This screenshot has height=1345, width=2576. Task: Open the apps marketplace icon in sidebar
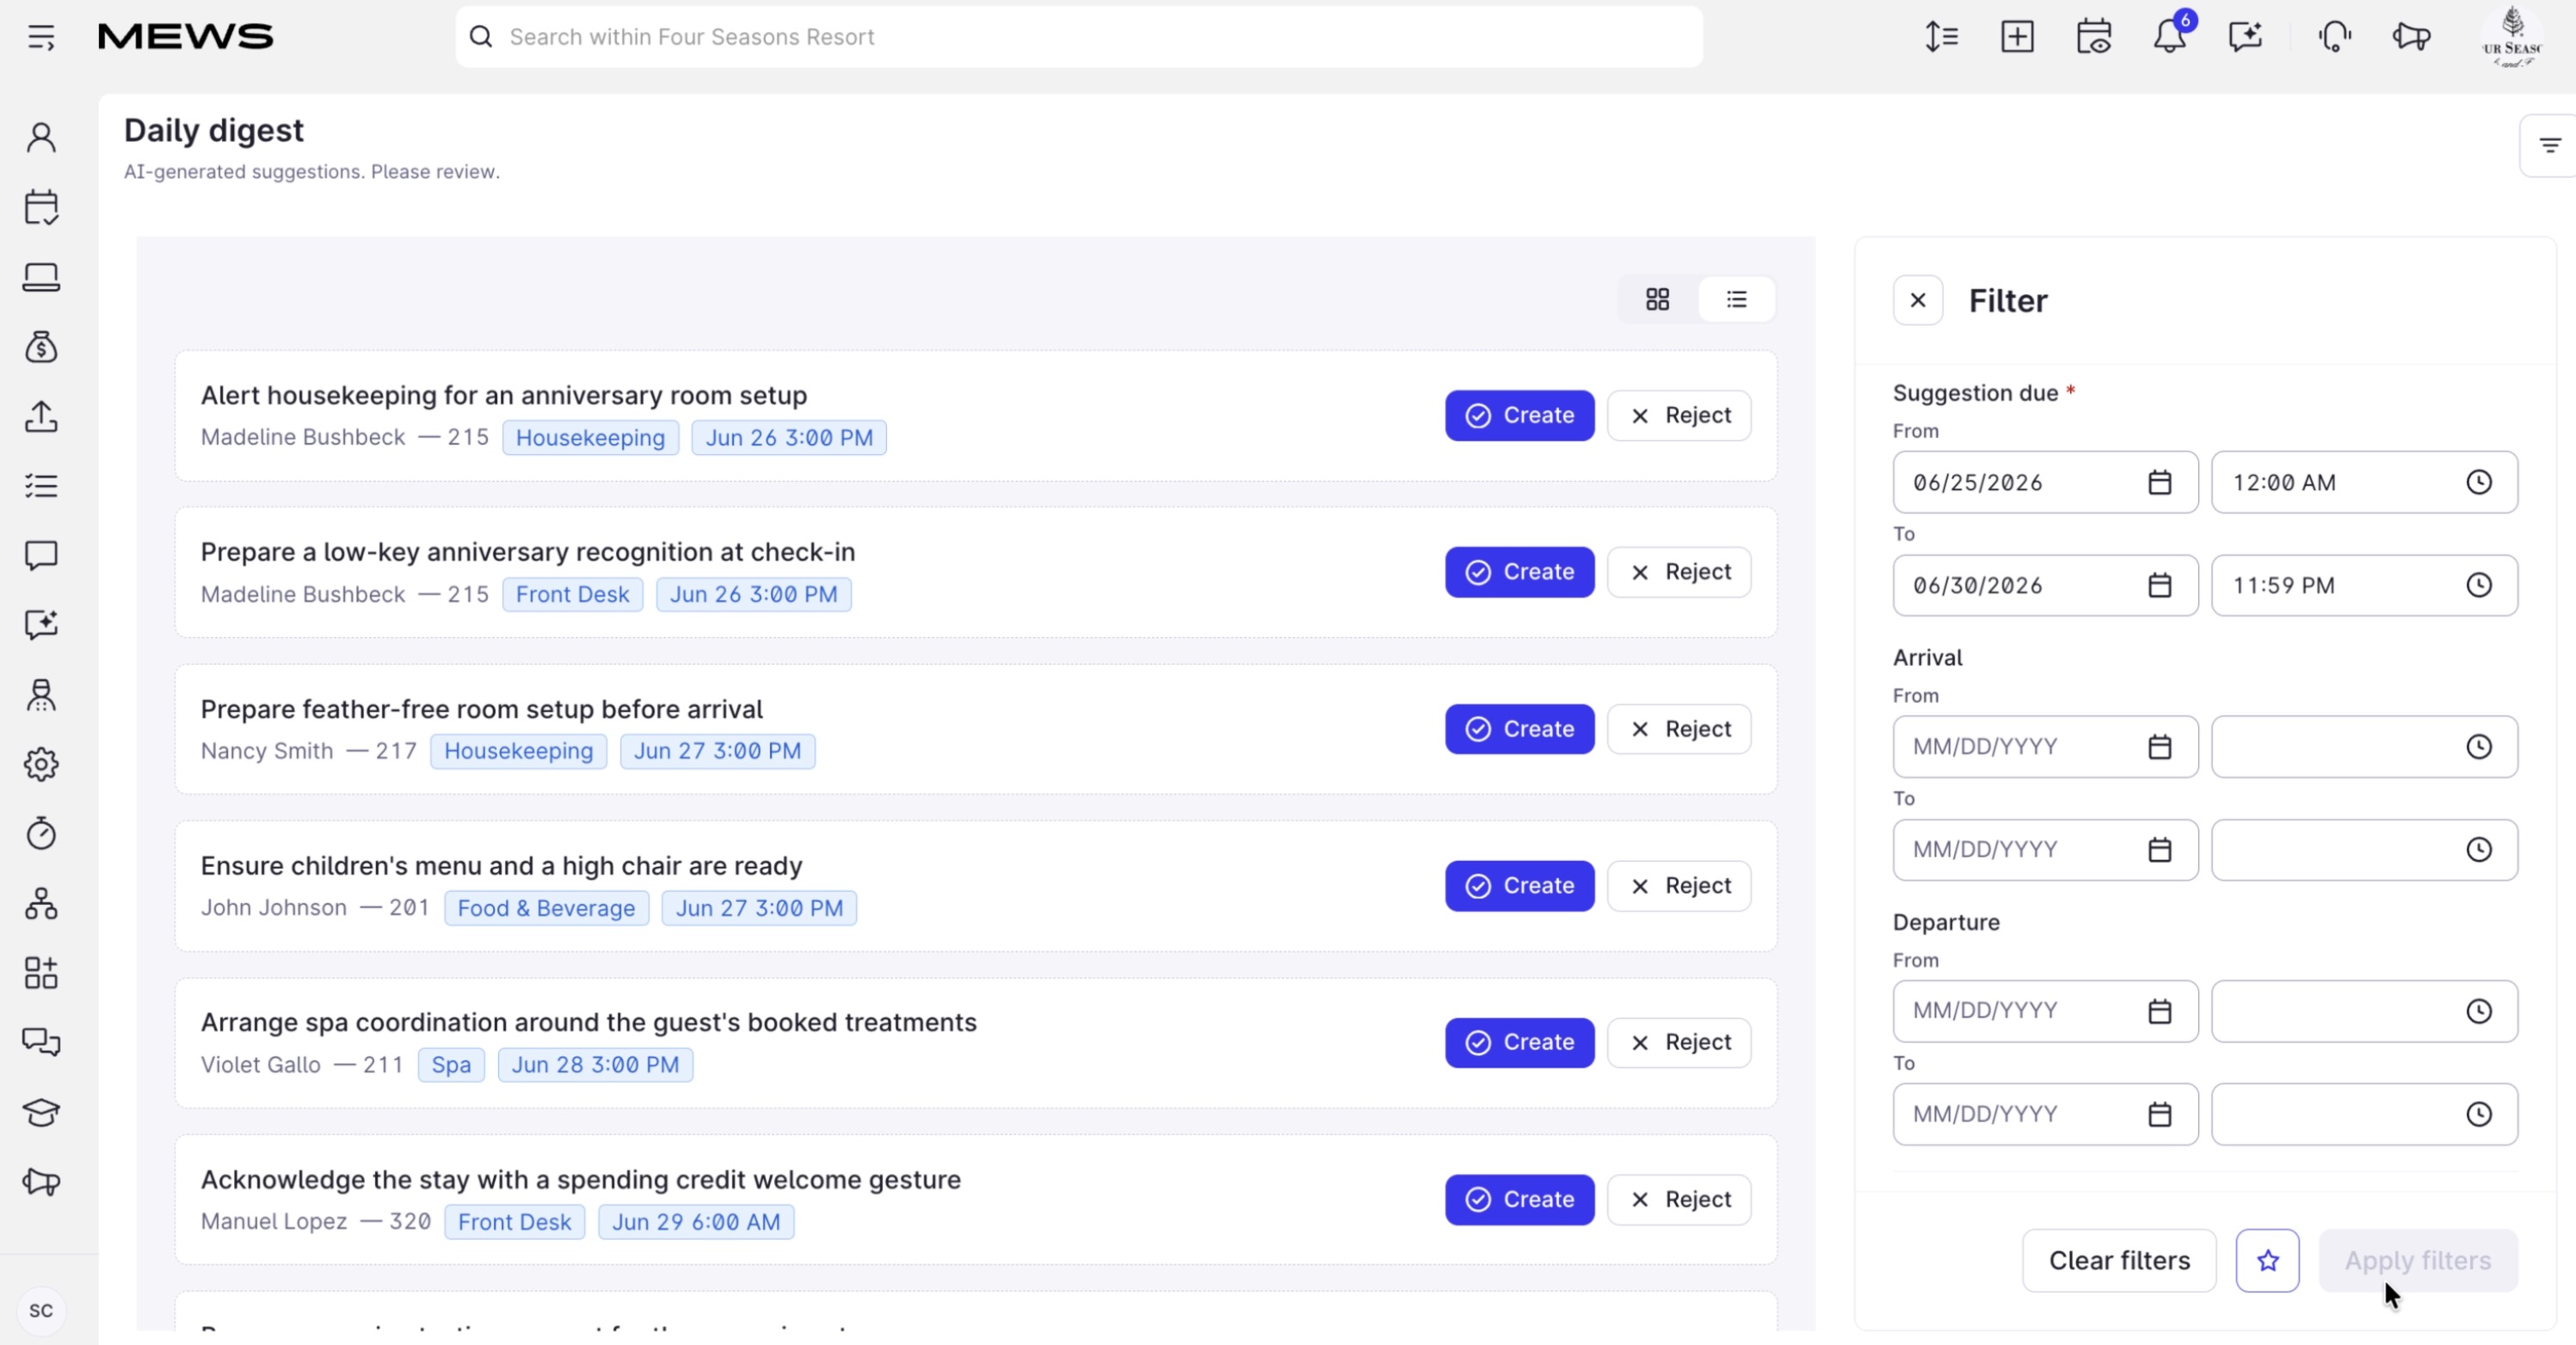coord(41,973)
